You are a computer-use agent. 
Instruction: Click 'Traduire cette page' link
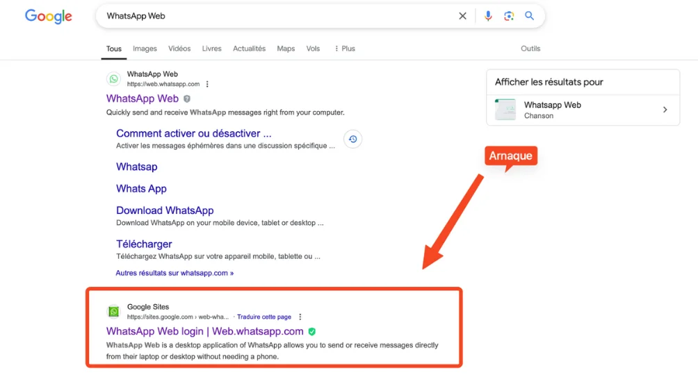click(x=264, y=317)
